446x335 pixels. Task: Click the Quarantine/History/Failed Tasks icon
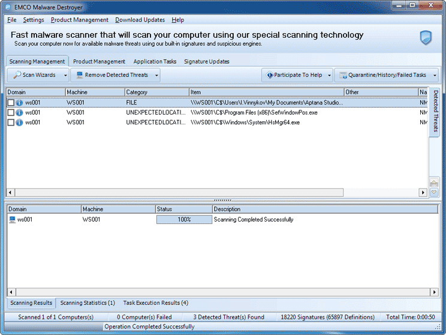[x=343, y=75]
